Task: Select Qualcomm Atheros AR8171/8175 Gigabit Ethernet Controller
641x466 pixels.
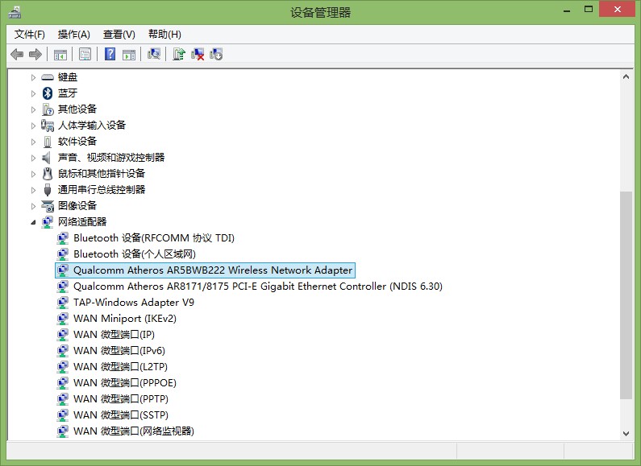Action: click(257, 287)
